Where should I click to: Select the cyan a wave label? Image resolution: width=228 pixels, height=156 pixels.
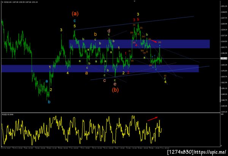tap(46, 81)
